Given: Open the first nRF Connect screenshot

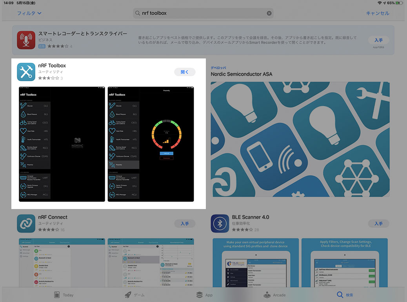Looking at the screenshot, I should pos(62,263).
